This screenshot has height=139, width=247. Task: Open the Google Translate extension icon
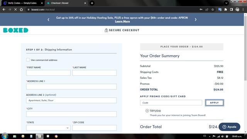220,10
